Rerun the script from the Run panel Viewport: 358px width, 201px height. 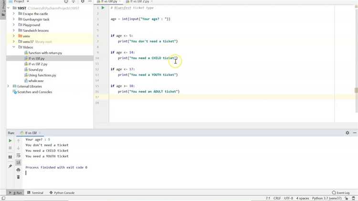(x=10, y=141)
